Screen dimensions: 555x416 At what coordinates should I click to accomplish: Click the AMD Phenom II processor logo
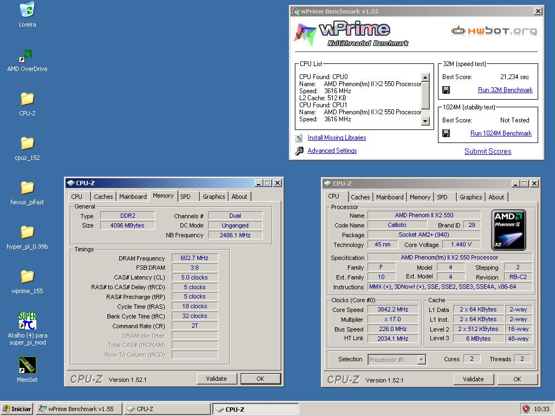(508, 230)
